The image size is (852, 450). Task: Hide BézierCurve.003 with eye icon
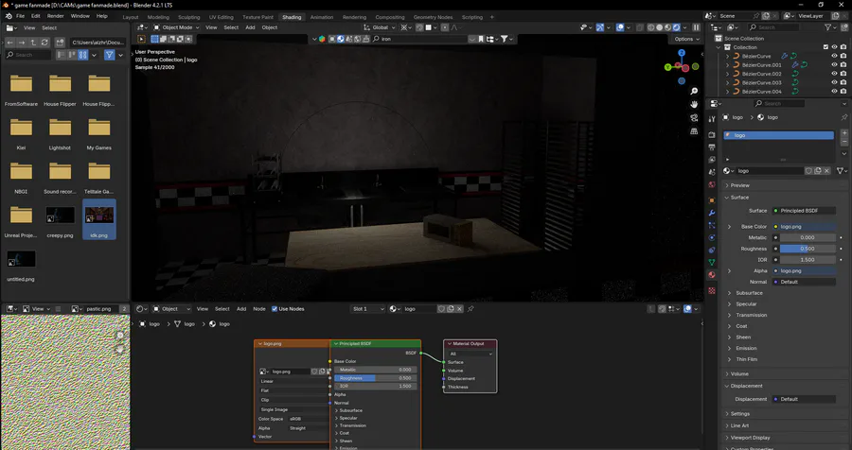pyautogui.click(x=834, y=82)
